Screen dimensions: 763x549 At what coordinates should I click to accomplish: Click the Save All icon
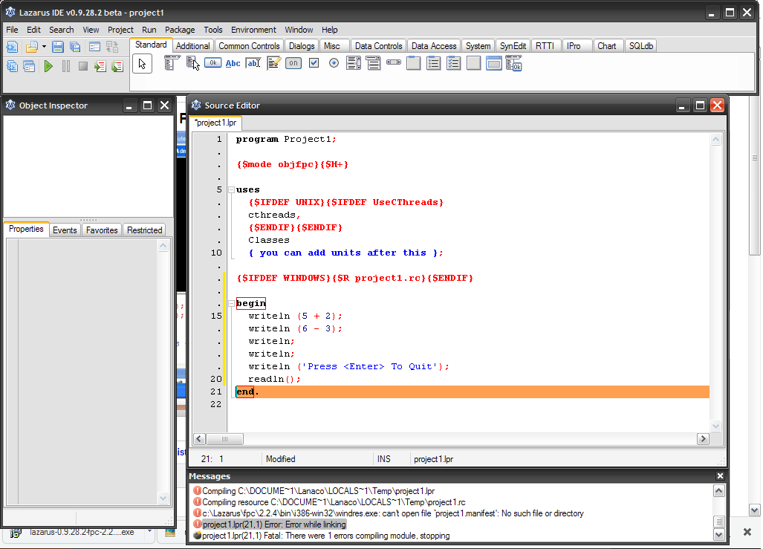coord(75,47)
